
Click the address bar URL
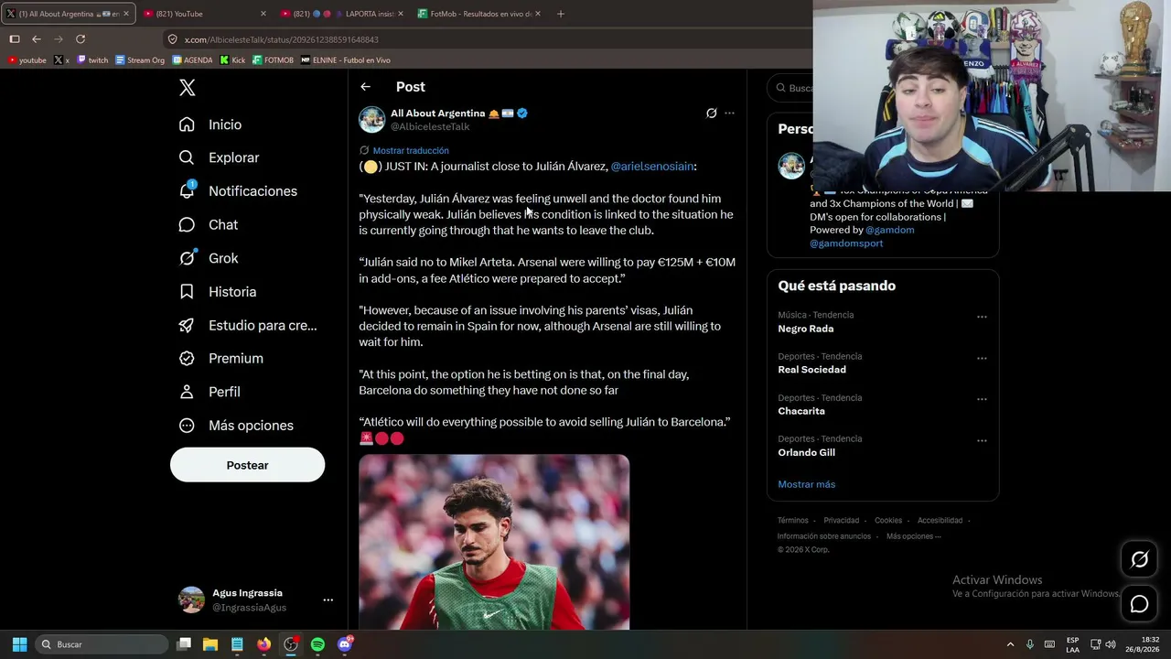pos(281,39)
